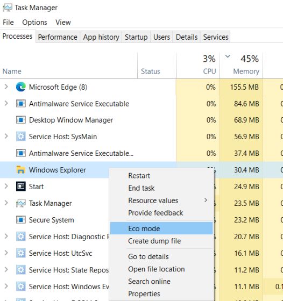Image resolution: width=283 pixels, height=301 pixels.
Task: Click icon of Antimalware Service Executable (37.4 MB)
Action: click(21, 153)
